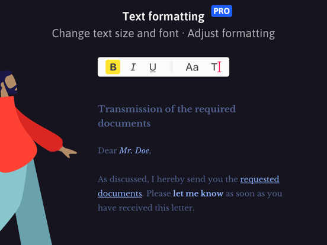Click the blue PRO badge
This screenshot has width=327, height=245.
(x=222, y=11)
